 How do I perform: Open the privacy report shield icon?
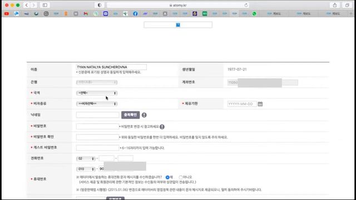100,5
